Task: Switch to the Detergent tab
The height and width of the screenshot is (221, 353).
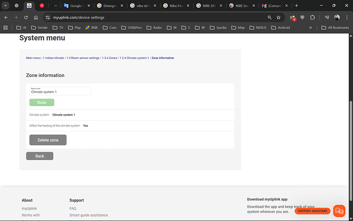Action: 109,5
